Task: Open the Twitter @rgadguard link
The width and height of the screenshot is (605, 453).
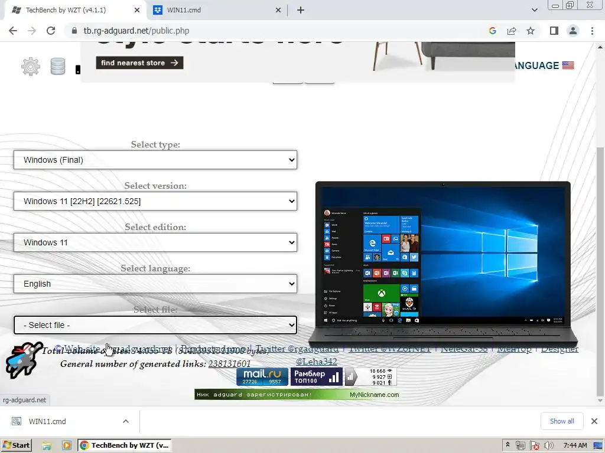Action: [297, 349]
